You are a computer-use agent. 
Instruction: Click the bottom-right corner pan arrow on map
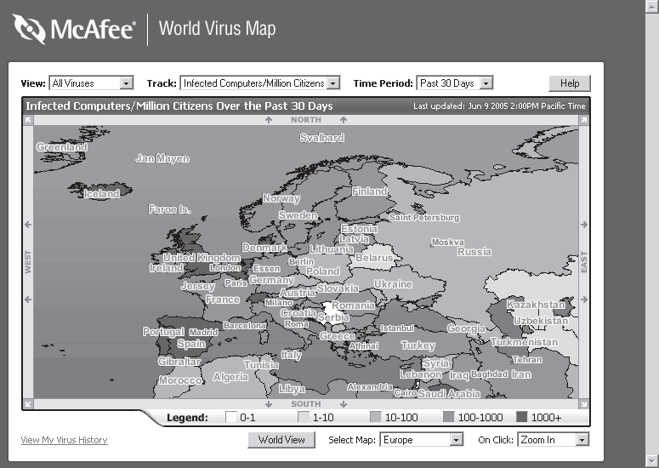(583, 404)
